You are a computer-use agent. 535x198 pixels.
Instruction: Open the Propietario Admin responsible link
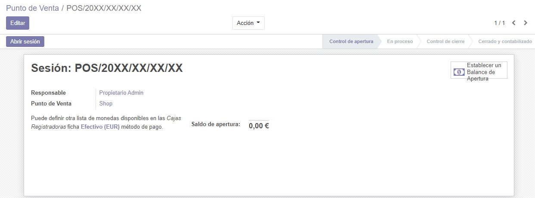[121, 93]
